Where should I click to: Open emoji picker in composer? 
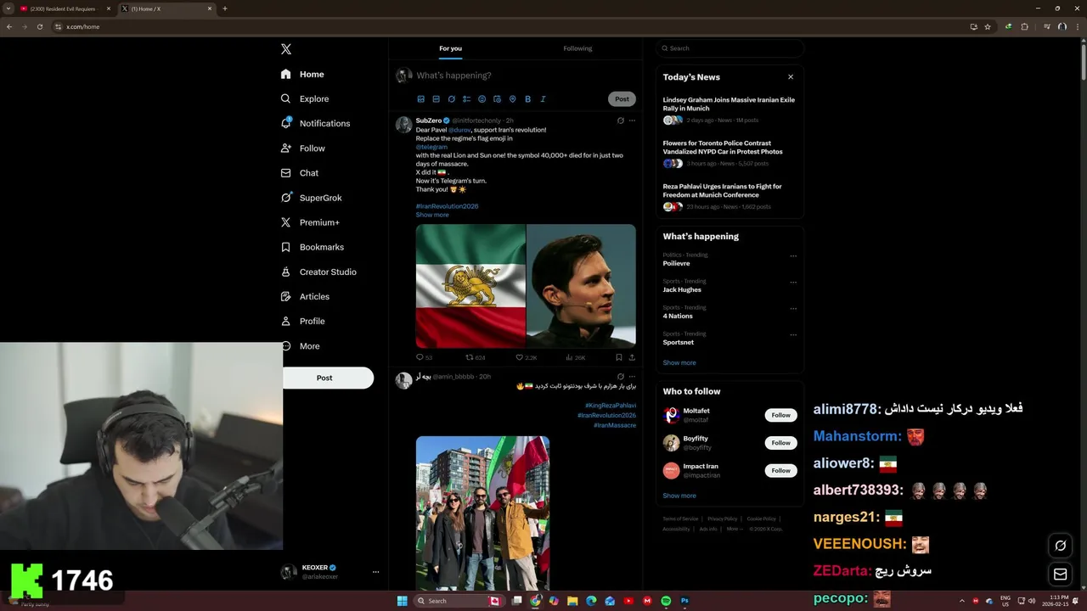tap(482, 99)
